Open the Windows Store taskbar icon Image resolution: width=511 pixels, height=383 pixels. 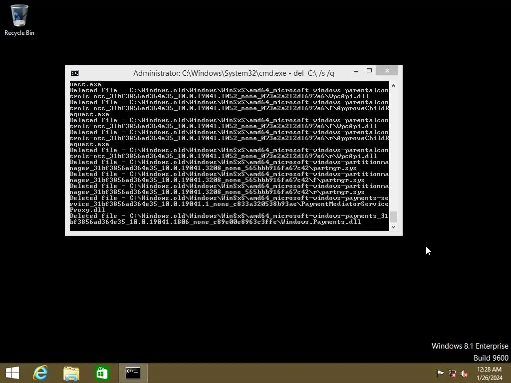tap(102, 373)
